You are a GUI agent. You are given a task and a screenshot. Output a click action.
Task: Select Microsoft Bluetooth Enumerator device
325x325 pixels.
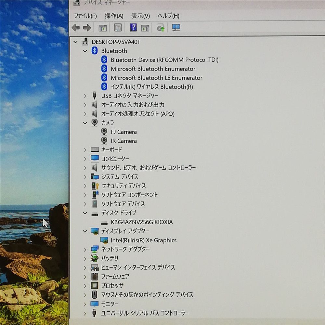coord(153,69)
